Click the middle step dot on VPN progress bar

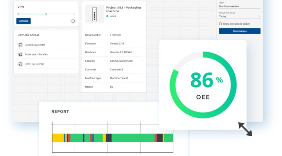tap(46, 14)
